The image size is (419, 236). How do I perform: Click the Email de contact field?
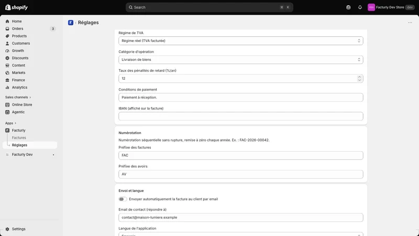(241, 218)
